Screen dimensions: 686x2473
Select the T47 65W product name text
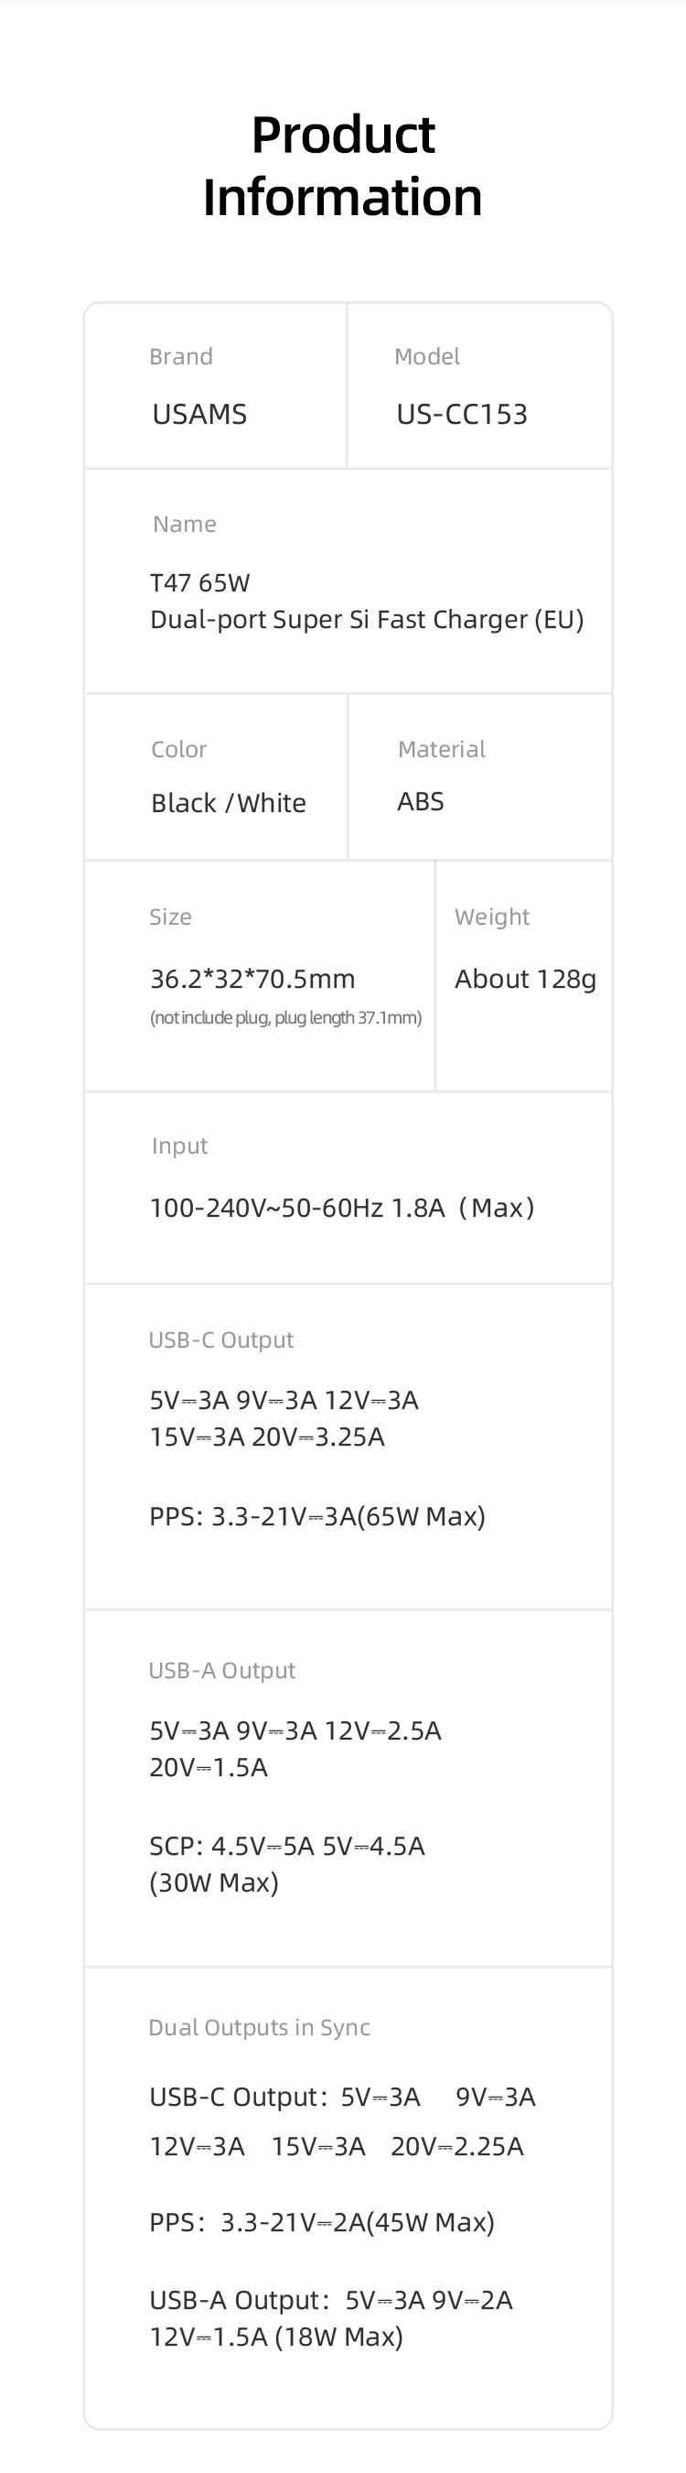199,582
